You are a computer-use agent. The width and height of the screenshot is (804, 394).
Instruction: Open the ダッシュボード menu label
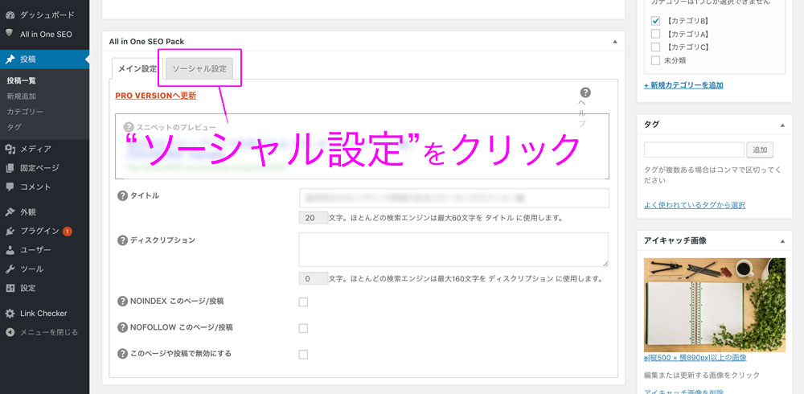pyautogui.click(x=47, y=15)
